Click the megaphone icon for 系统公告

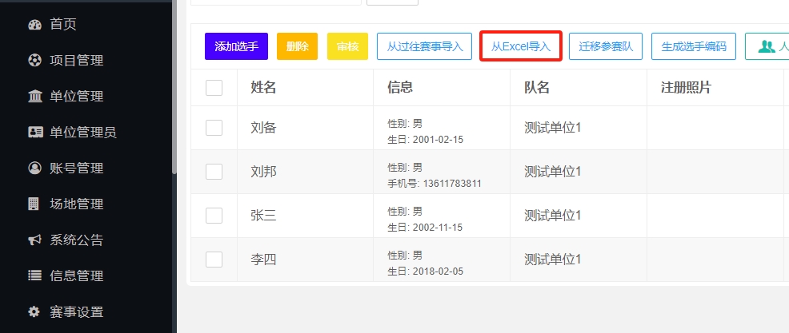pyautogui.click(x=34, y=240)
